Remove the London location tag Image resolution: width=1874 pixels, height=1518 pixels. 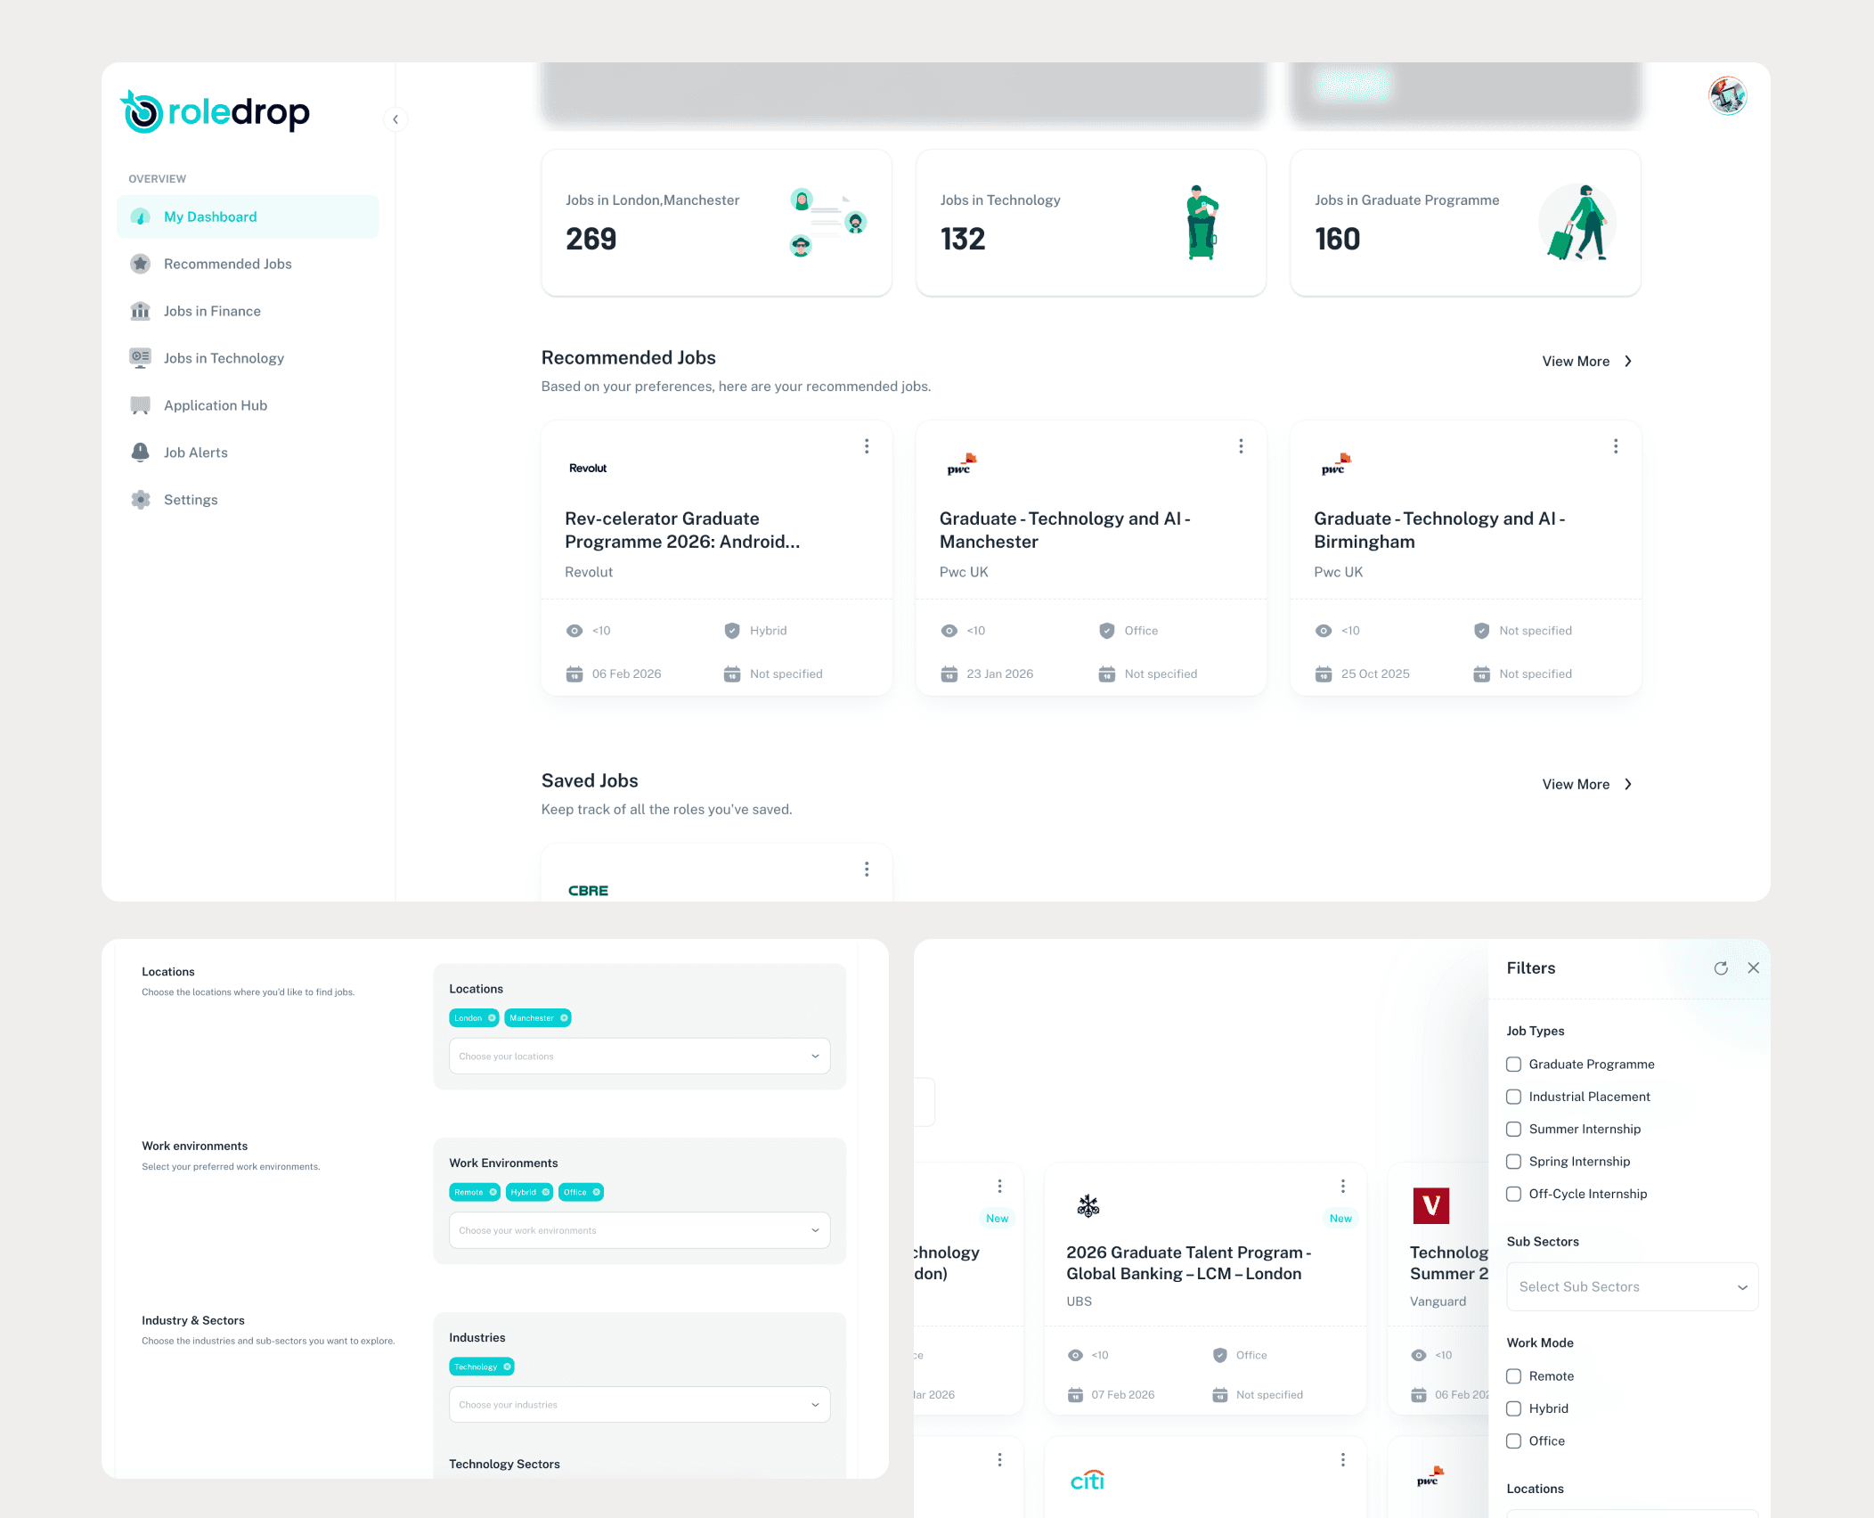(492, 1018)
